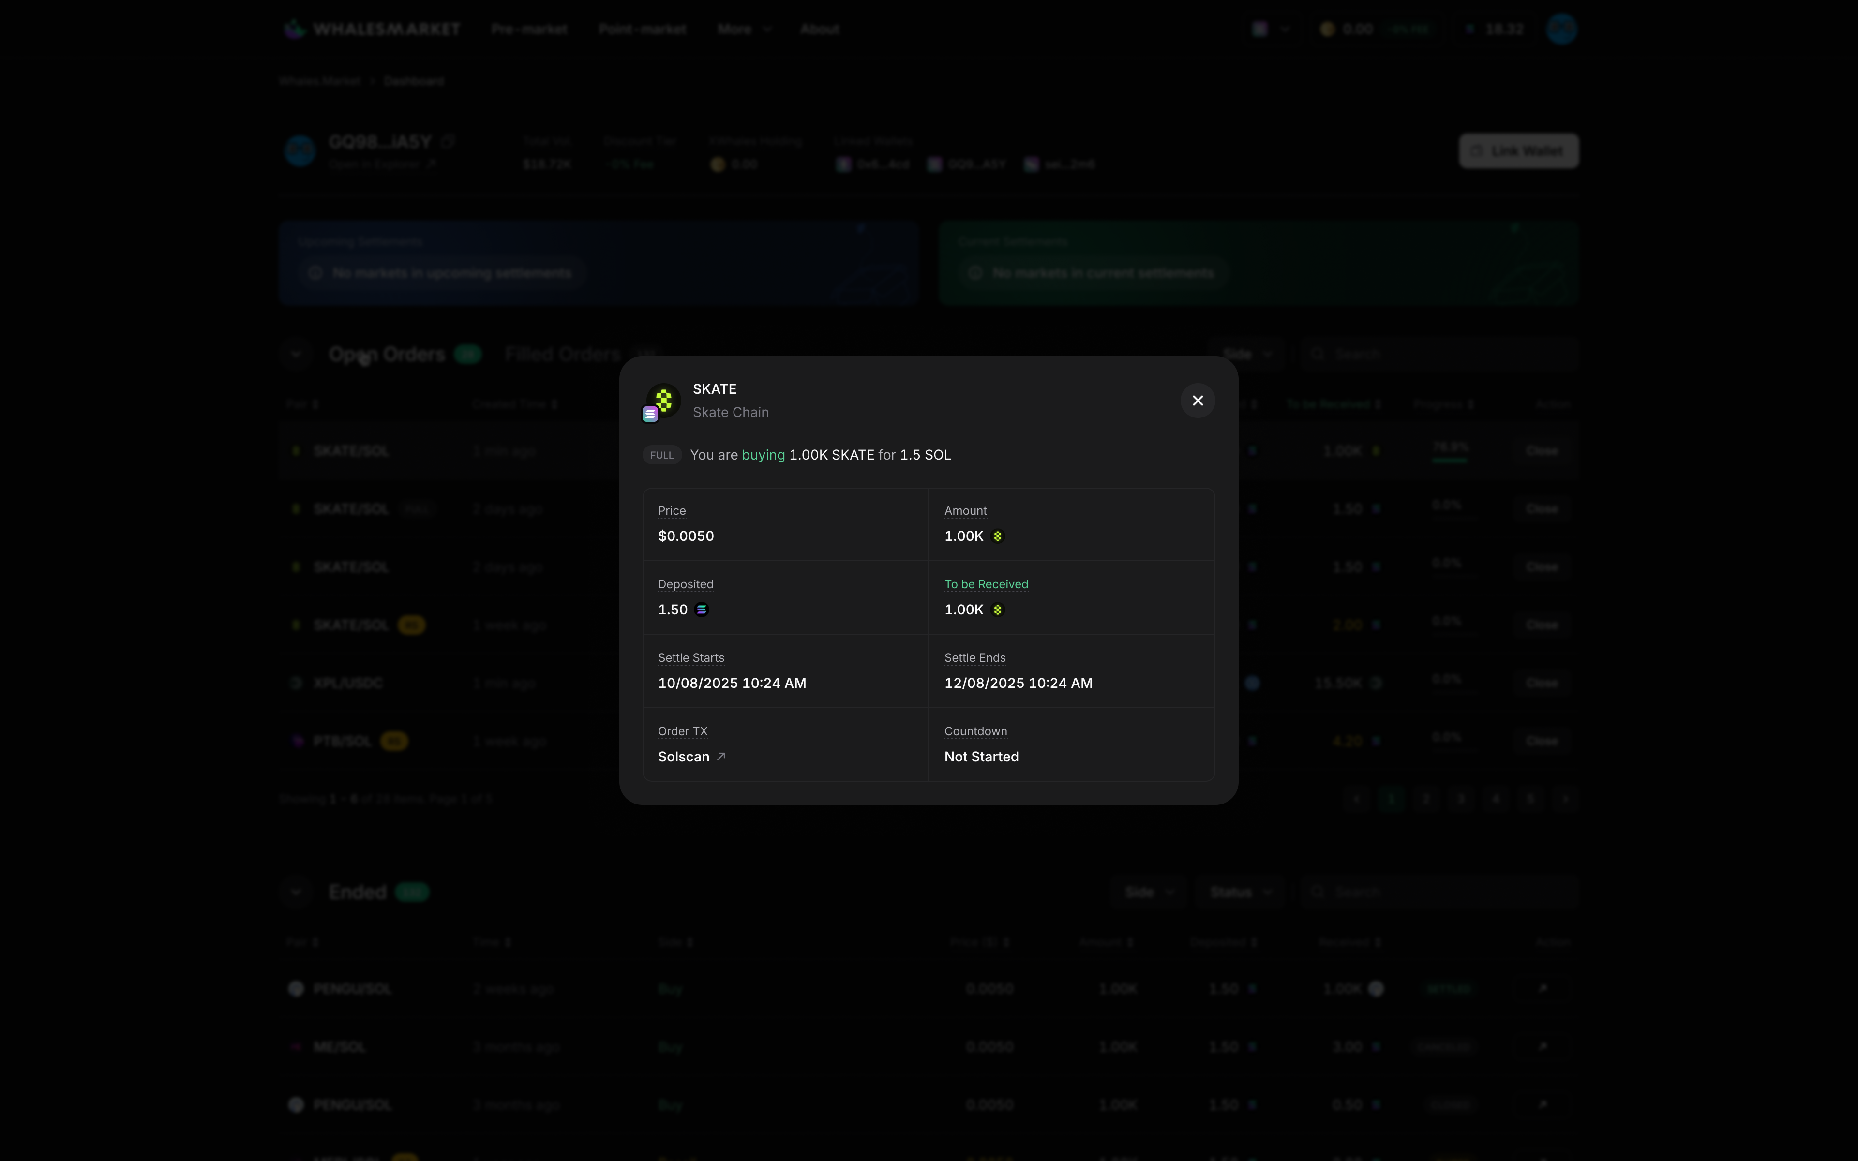Click the SKATE icon beside Amount value
The image size is (1858, 1161).
pyautogui.click(x=997, y=536)
